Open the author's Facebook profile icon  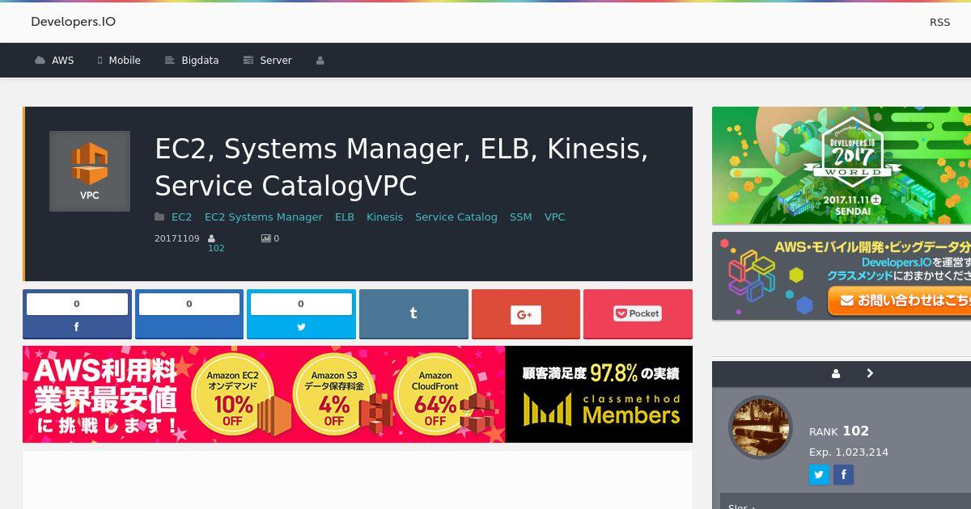(x=843, y=474)
